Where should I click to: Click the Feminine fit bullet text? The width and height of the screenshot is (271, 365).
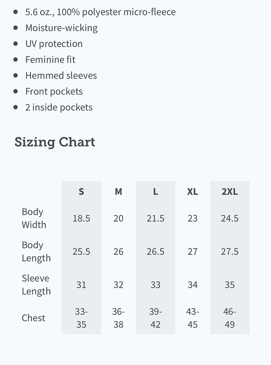pyautogui.click(x=50, y=60)
